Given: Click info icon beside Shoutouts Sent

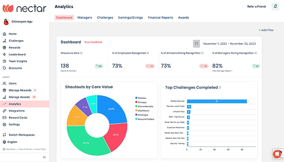Looking at the screenshot, I should 81,53.
